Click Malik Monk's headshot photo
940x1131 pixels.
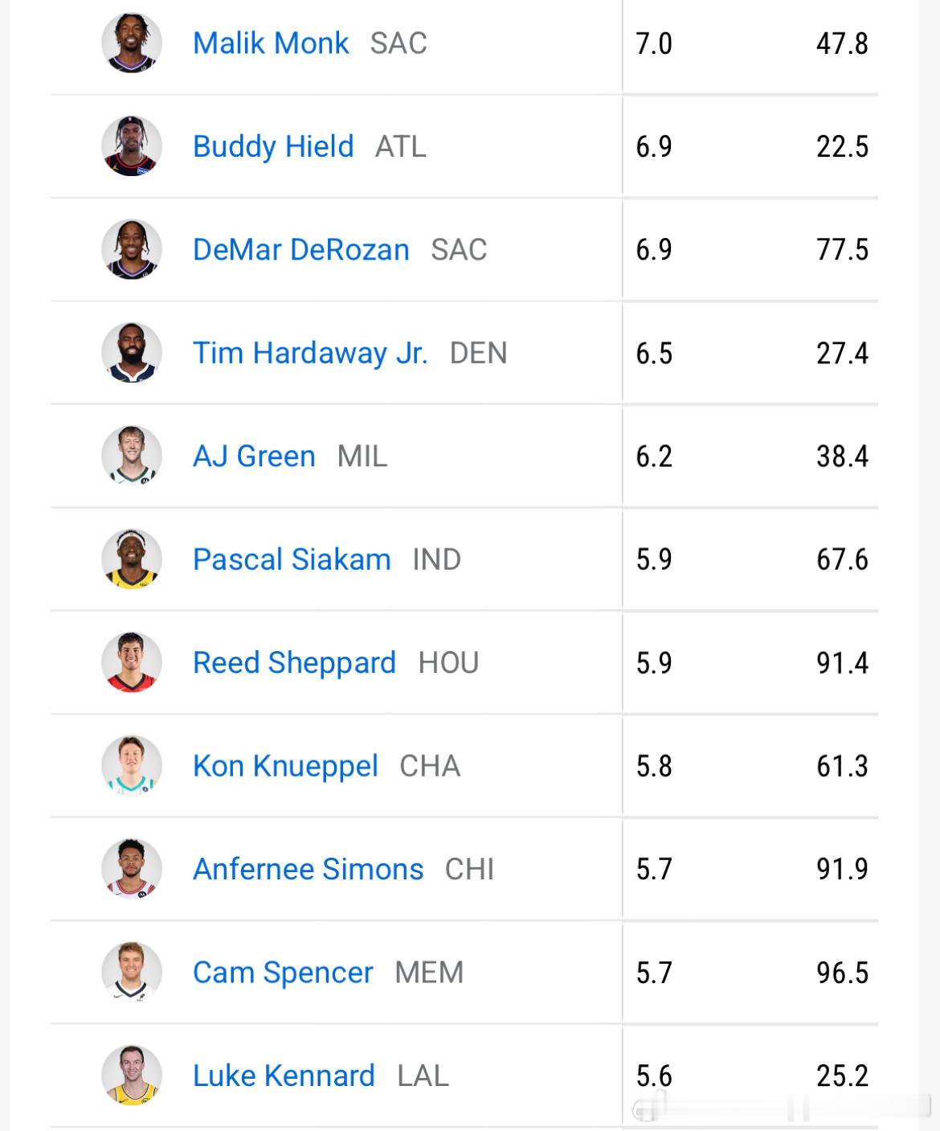point(132,43)
